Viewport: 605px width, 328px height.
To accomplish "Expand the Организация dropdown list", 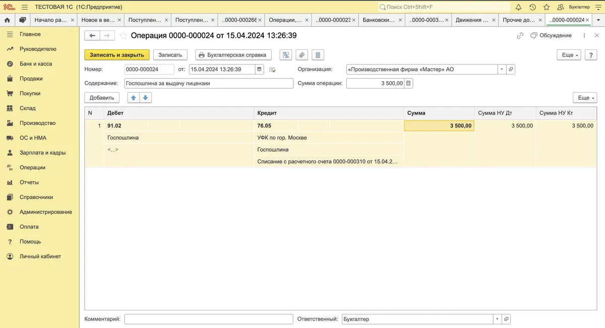I will 502,70.
